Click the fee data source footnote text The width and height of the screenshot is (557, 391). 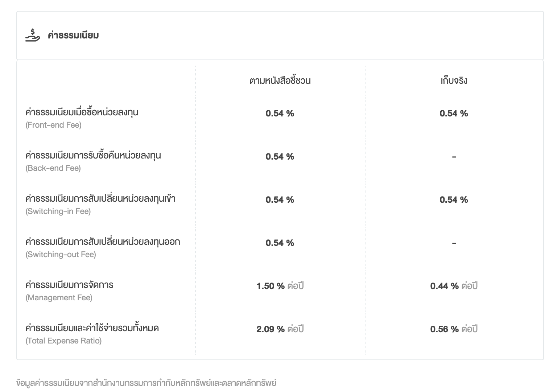tap(146, 383)
